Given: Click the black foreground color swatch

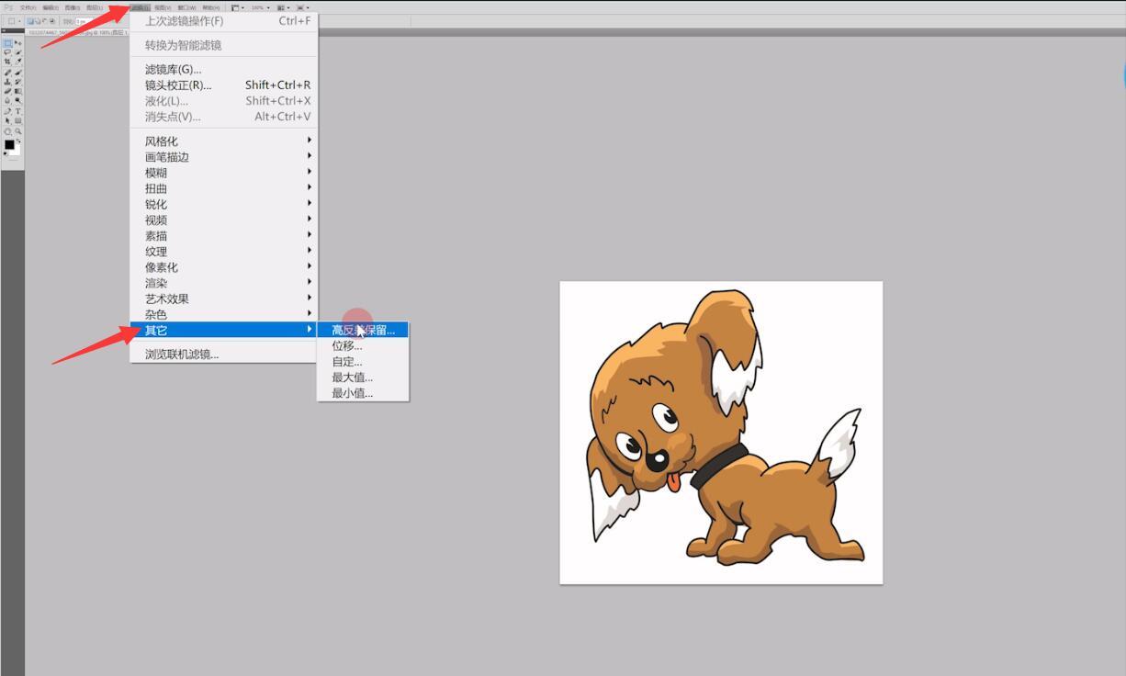Looking at the screenshot, I should (9, 145).
